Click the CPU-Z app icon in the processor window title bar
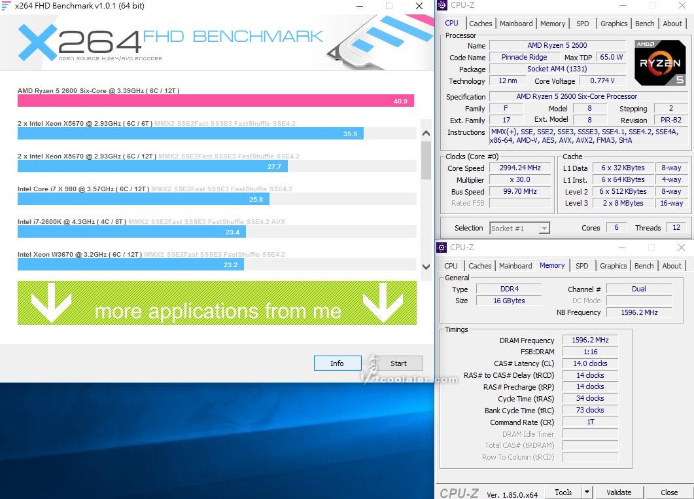This screenshot has height=499, width=694. (442, 5)
